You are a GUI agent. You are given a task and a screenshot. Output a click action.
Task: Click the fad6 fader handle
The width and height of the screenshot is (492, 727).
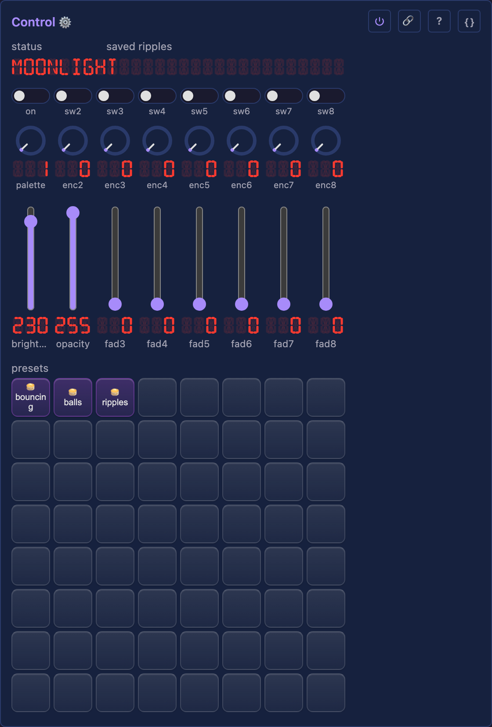[x=242, y=304]
